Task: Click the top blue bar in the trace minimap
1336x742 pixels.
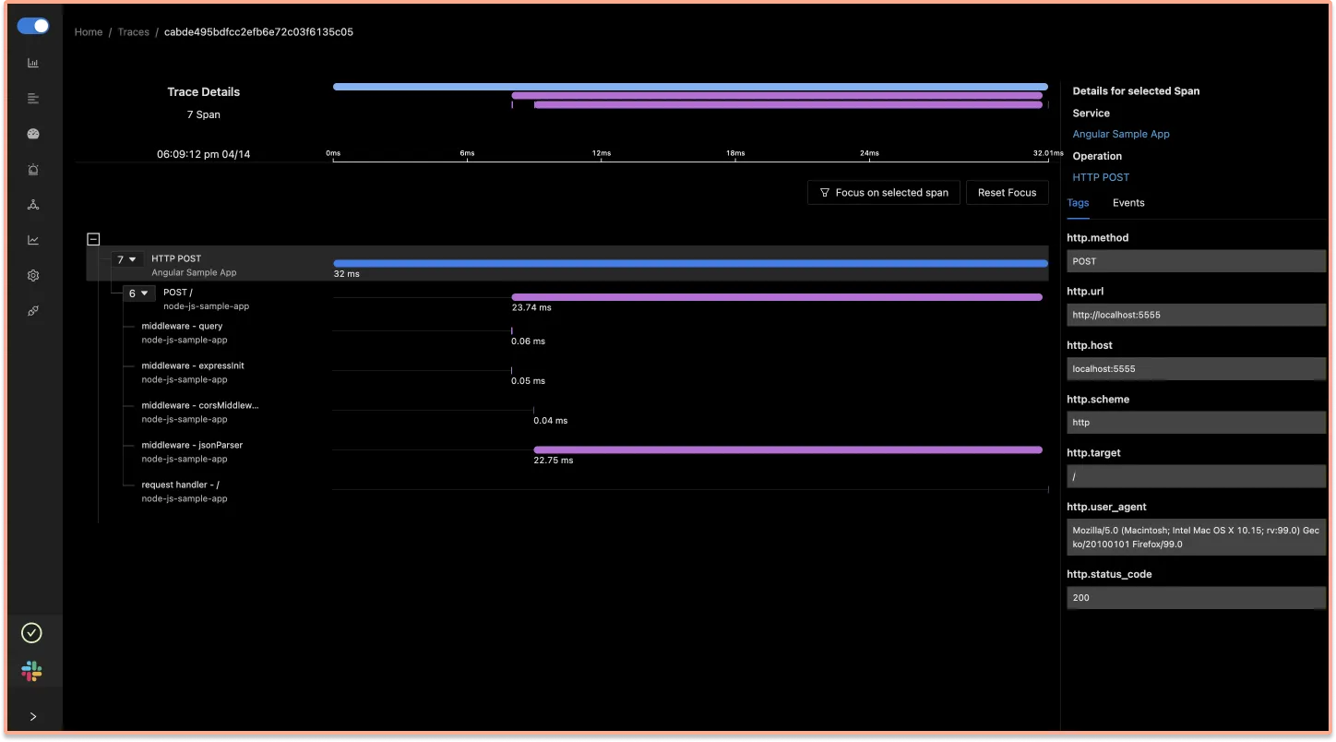Action: [x=690, y=87]
